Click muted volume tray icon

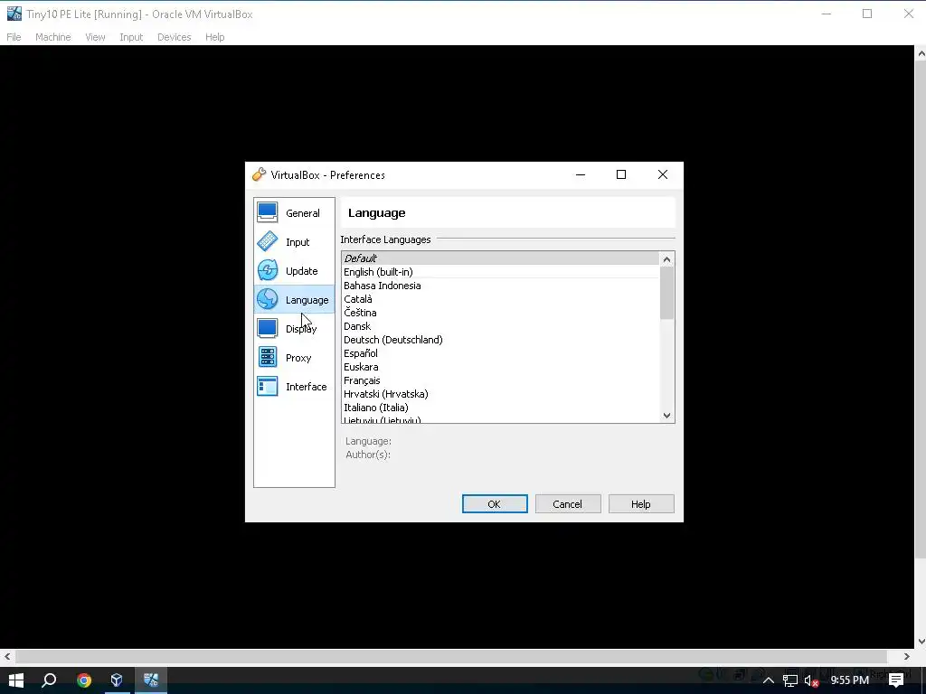(811, 681)
